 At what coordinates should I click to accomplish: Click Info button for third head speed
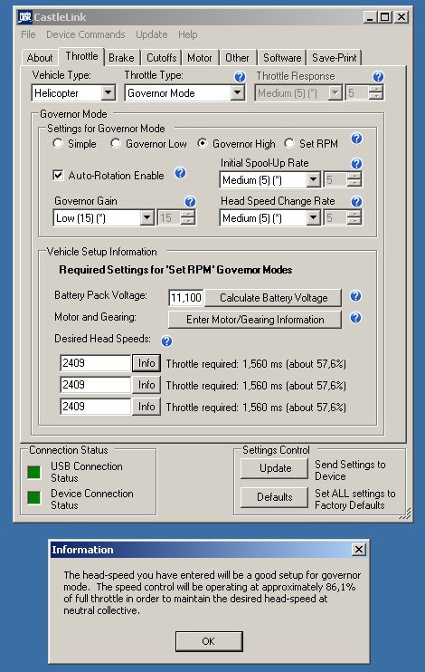(146, 407)
